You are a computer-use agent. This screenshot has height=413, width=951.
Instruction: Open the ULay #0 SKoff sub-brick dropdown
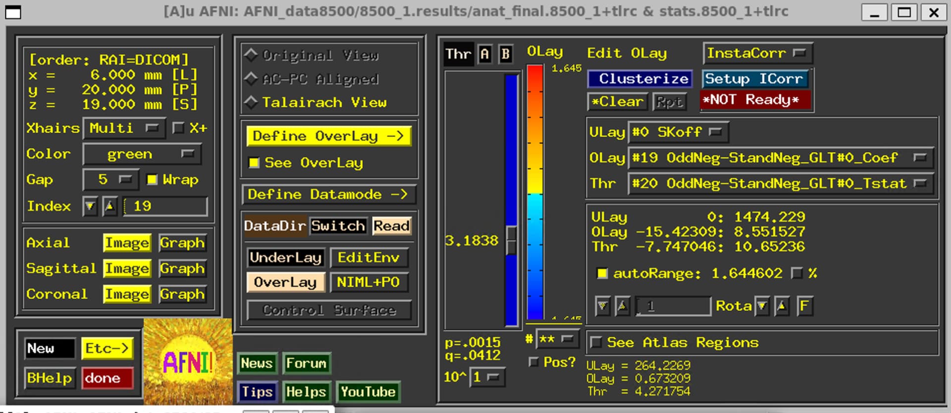[x=678, y=132]
